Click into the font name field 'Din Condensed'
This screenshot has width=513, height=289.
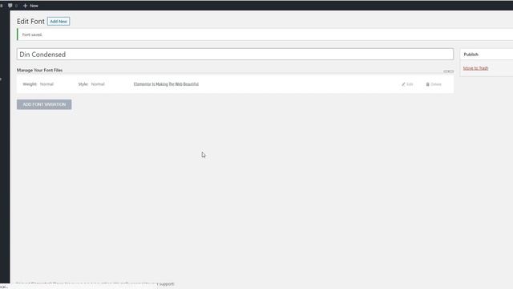(x=235, y=55)
